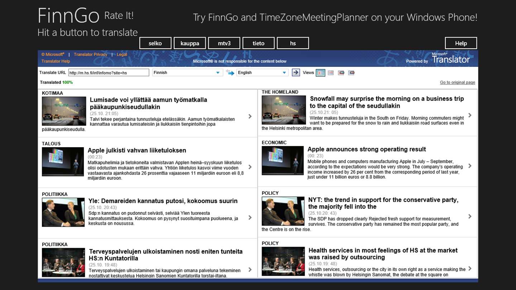Open the English target language dropdown
The image size is (516, 290).
pyautogui.click(x=262, y=73)
